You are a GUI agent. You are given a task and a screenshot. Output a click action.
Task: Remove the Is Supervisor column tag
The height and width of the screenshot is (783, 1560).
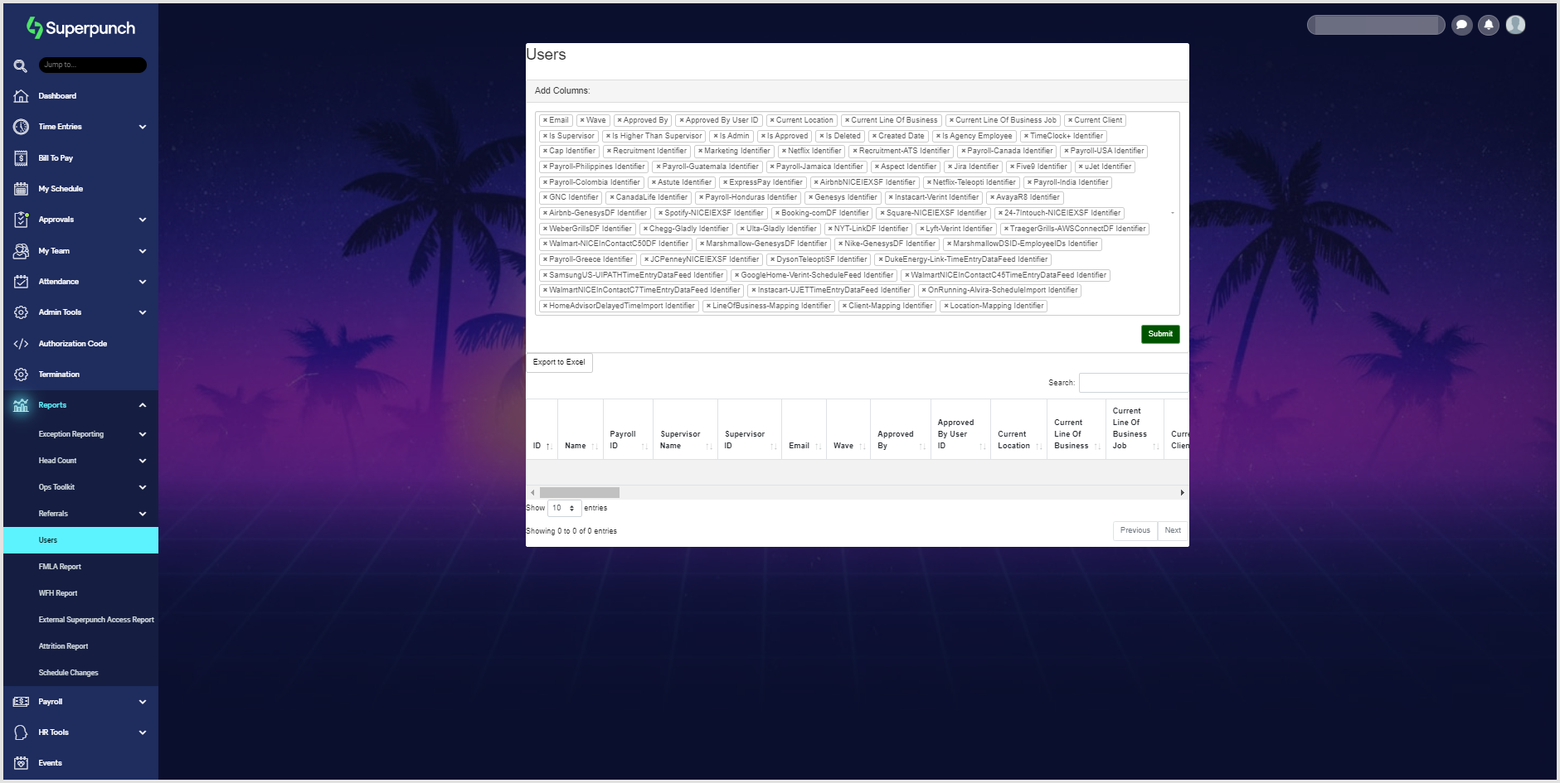(545, 137)
